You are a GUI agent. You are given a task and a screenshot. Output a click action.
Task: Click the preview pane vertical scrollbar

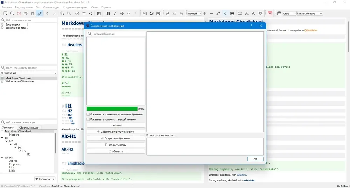(x=348, y=36)
